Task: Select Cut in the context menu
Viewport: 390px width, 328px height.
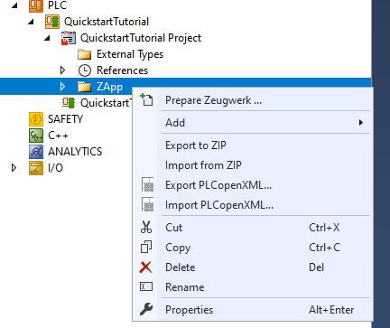Action: 253,228
